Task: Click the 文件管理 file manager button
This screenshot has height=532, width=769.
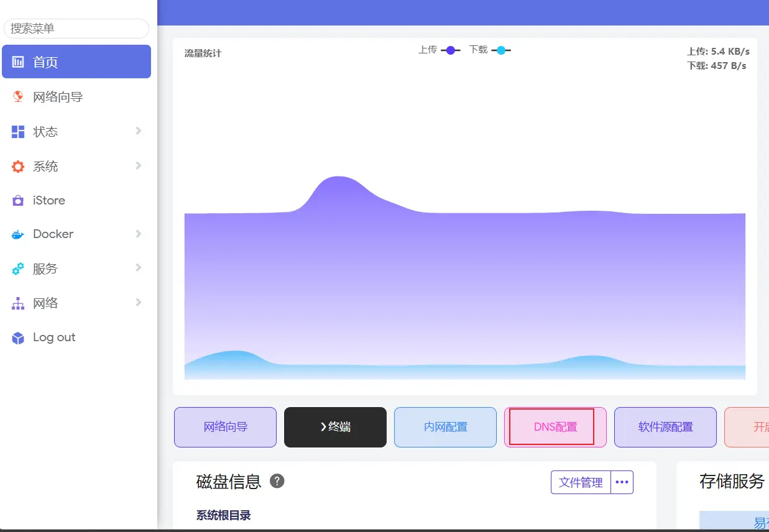Action: 581,482
